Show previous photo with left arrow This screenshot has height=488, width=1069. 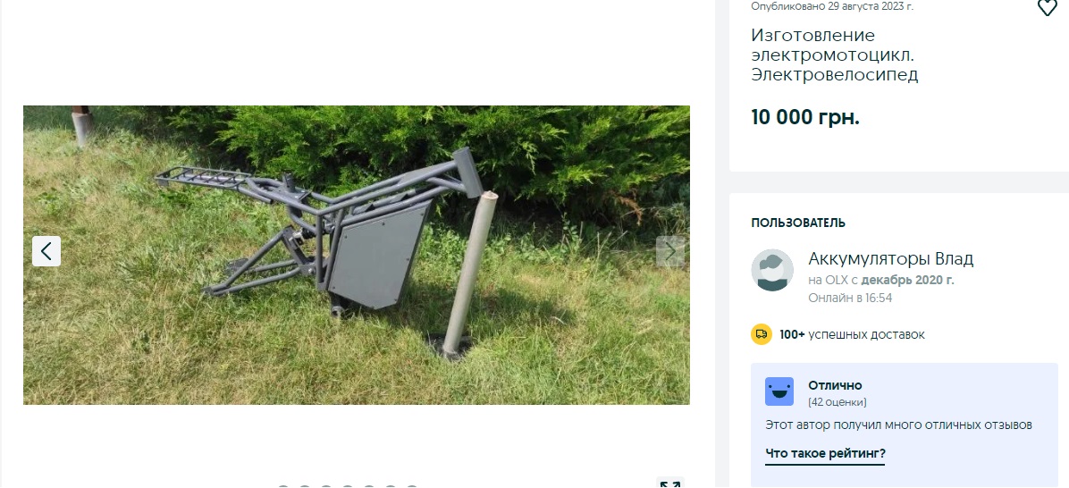click(46, 251)
